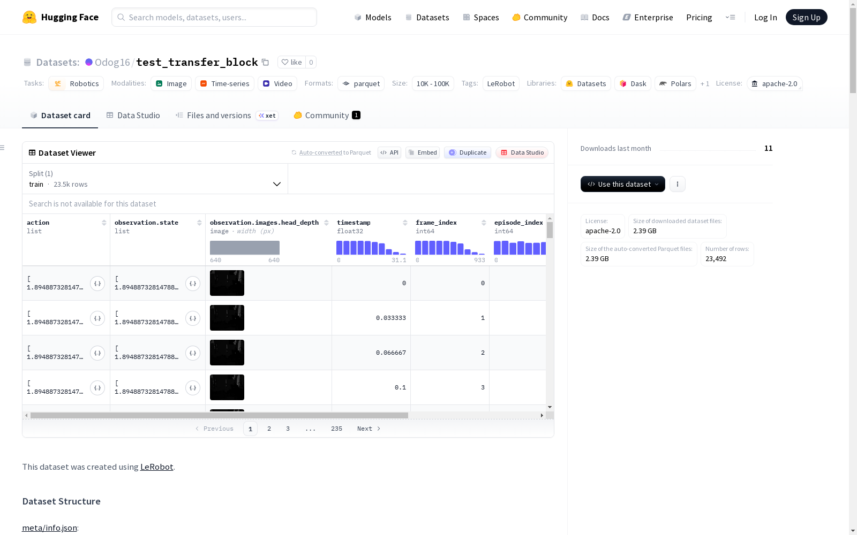This screenshot has width=857, height=535.
Task: Click the table vertical scrollbar thumb
Action: point(550,230)
